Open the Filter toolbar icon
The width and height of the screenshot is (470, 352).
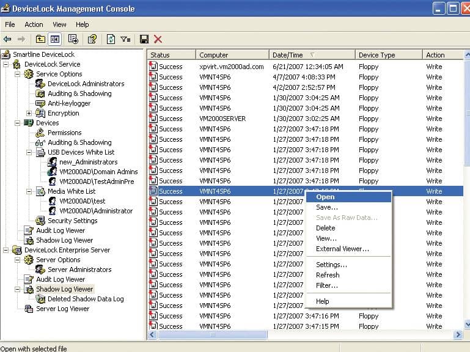(125, 39)
